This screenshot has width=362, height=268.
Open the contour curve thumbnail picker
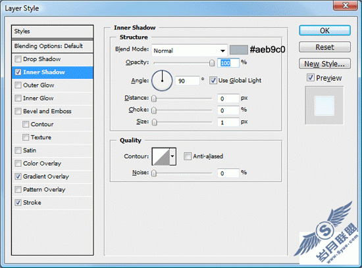point(161,157)
